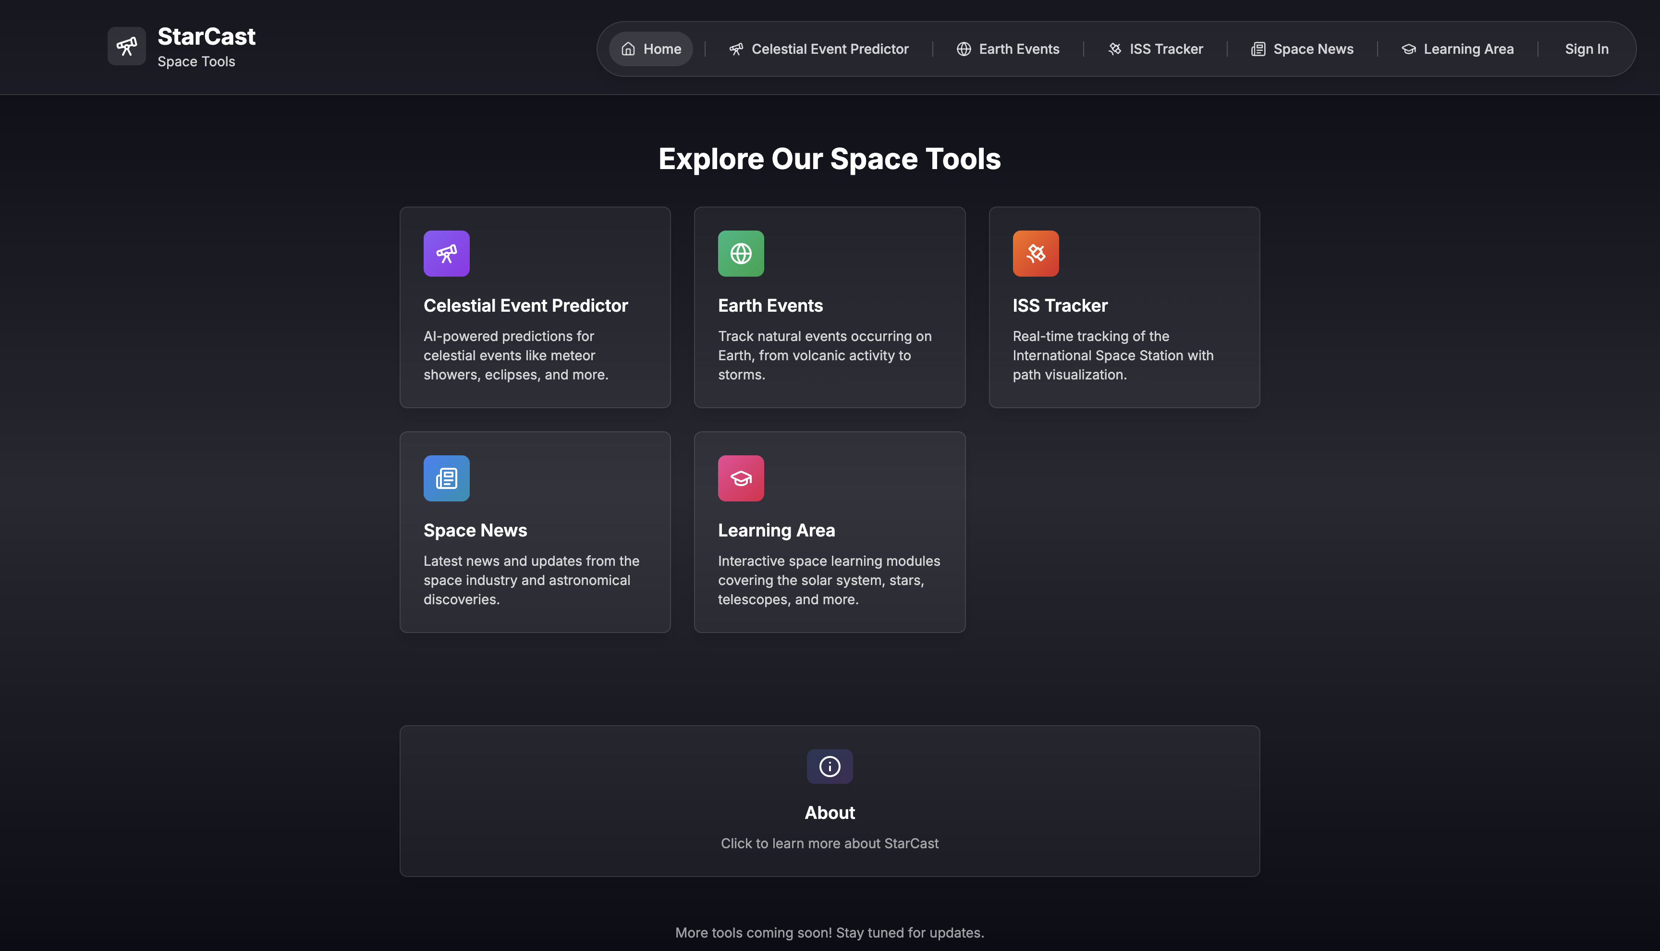This screenshot has height=951, width=1660.
Task: Click the blue newspaper Space News icon
Action: point(446,478)
